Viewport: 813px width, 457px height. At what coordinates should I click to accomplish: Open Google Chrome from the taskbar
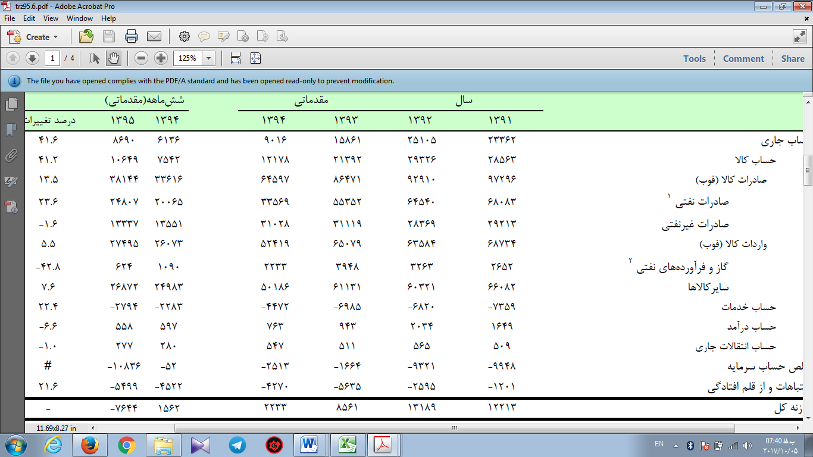pyautogui.click(x=126, y=445)
